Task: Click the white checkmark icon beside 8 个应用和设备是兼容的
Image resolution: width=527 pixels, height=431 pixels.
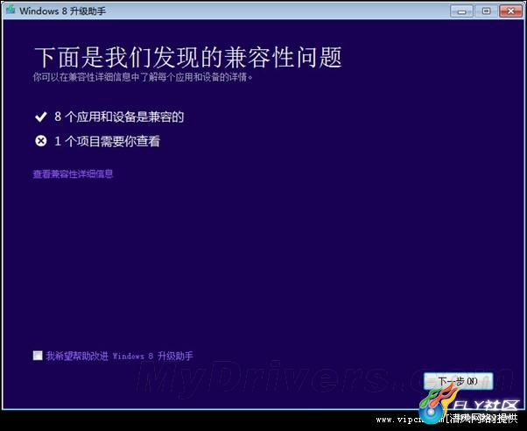Action: [41, 117]
